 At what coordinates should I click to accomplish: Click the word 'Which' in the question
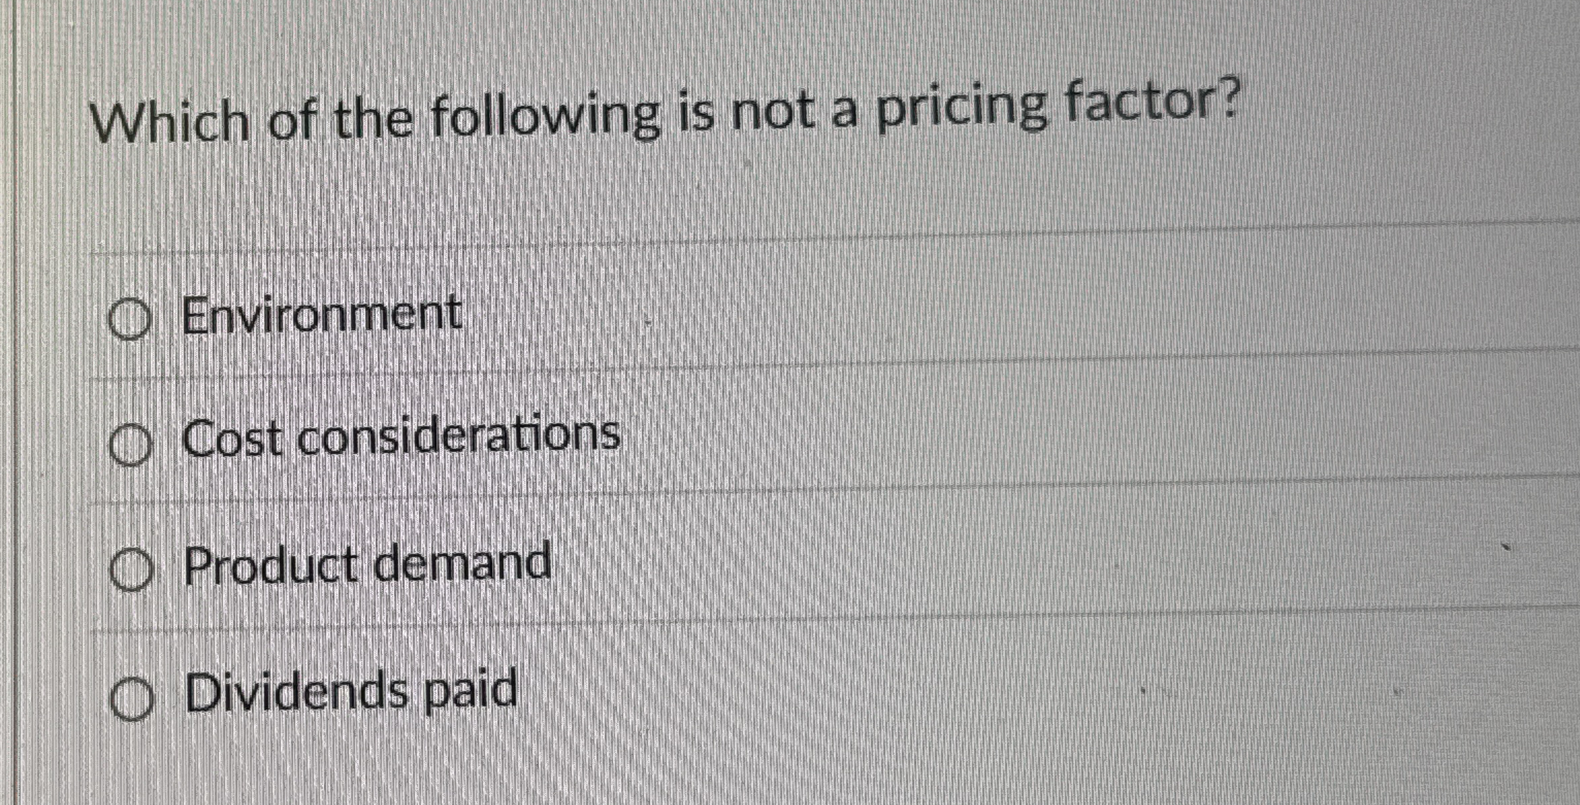coord(171,122)
